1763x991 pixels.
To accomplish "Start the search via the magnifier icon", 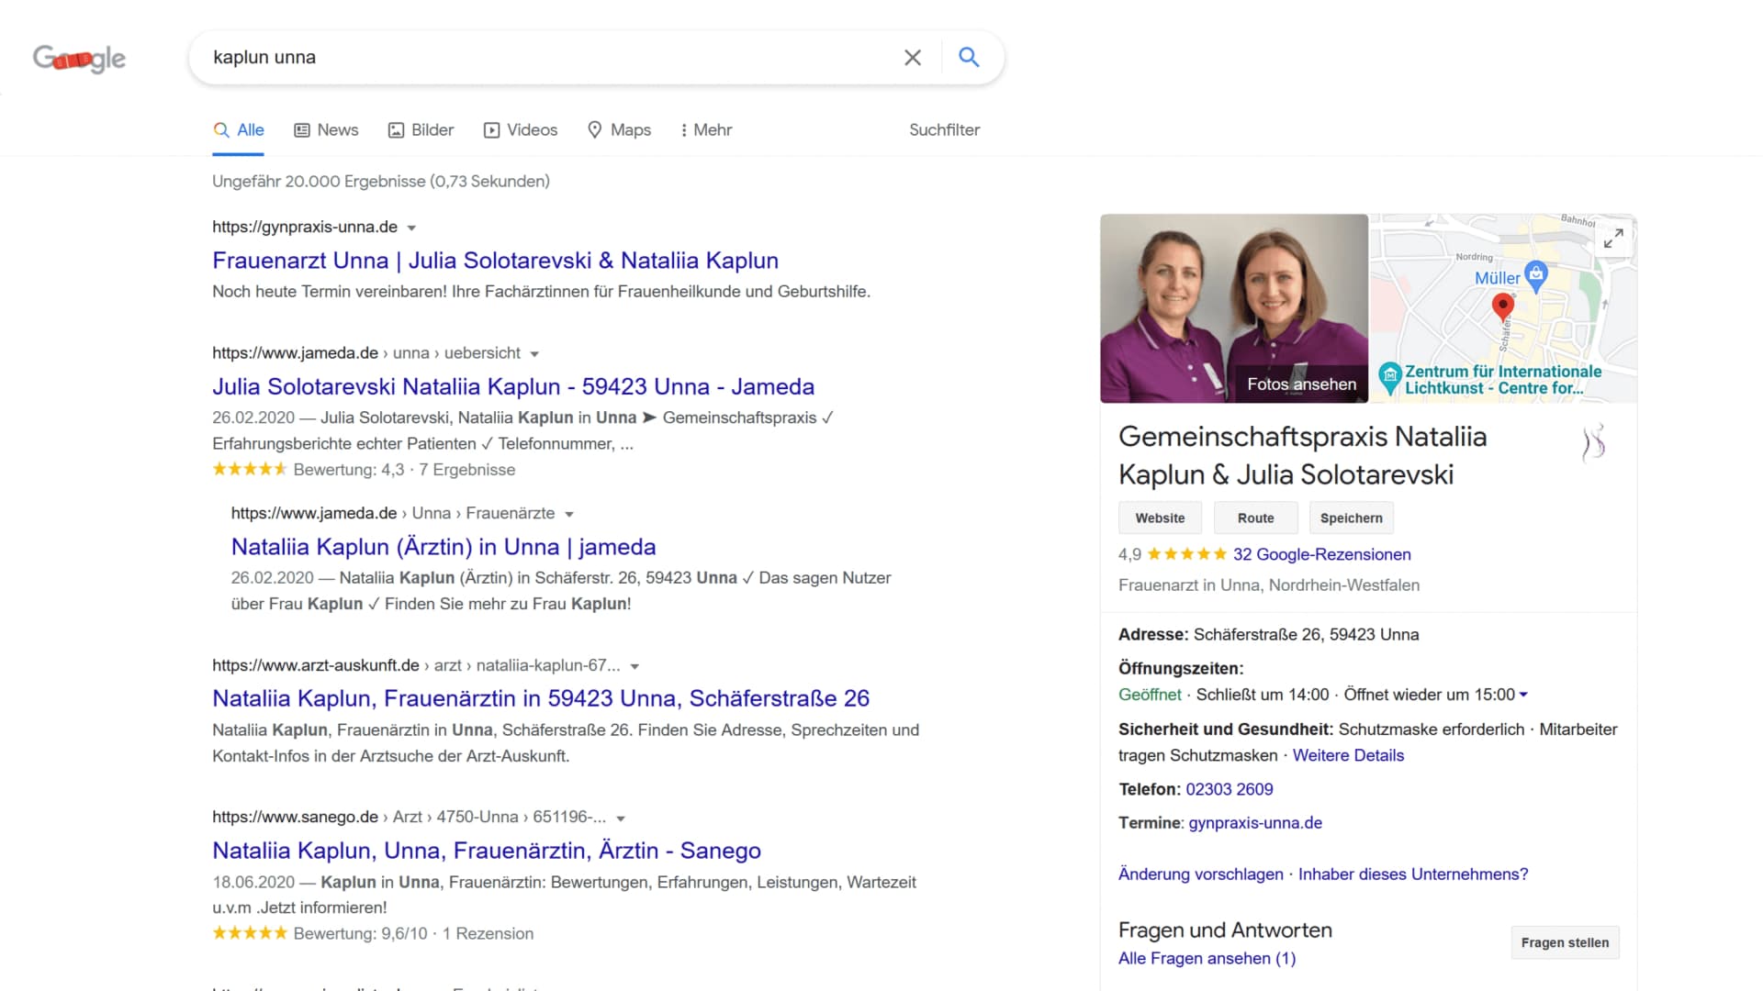I will point(969,57).
